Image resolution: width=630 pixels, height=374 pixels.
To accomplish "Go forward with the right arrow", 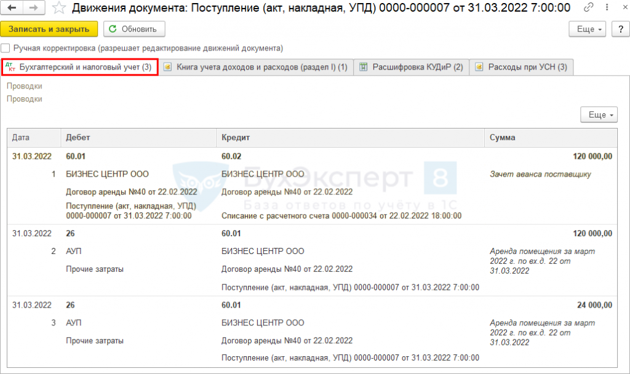I will pyautogui.click(x=34, y=7).
